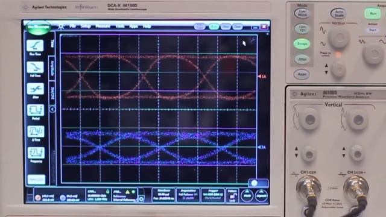Click the CDR lock padlock icon
This screenshot has height=217, width=386.
pos(107,192)
